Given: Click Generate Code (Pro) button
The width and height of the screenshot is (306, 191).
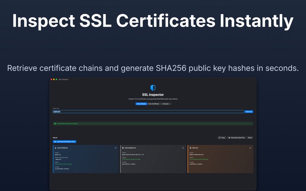Looking at the screenshot, I should click(236, 138).
